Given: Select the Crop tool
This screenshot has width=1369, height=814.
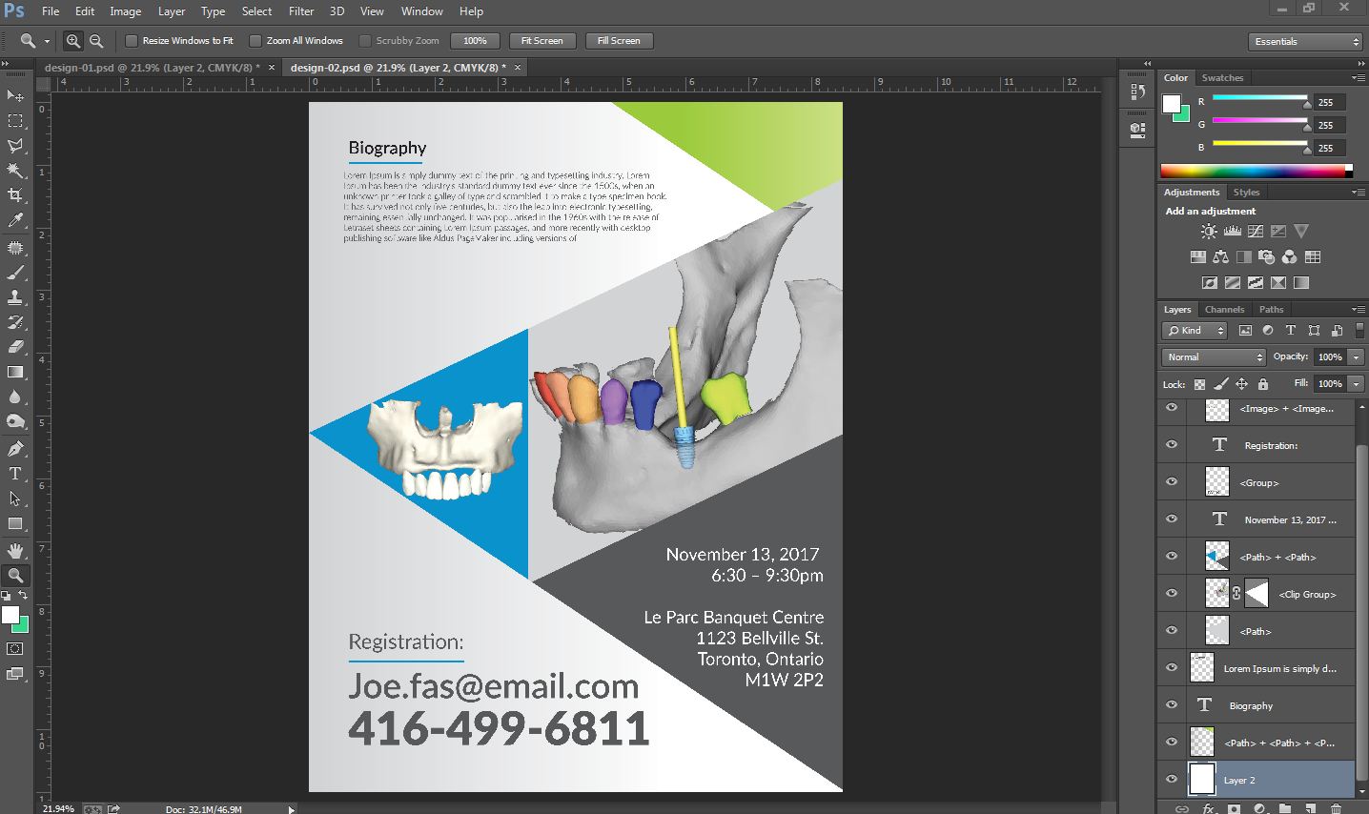Looking at the screenshot, I should 15,195.
